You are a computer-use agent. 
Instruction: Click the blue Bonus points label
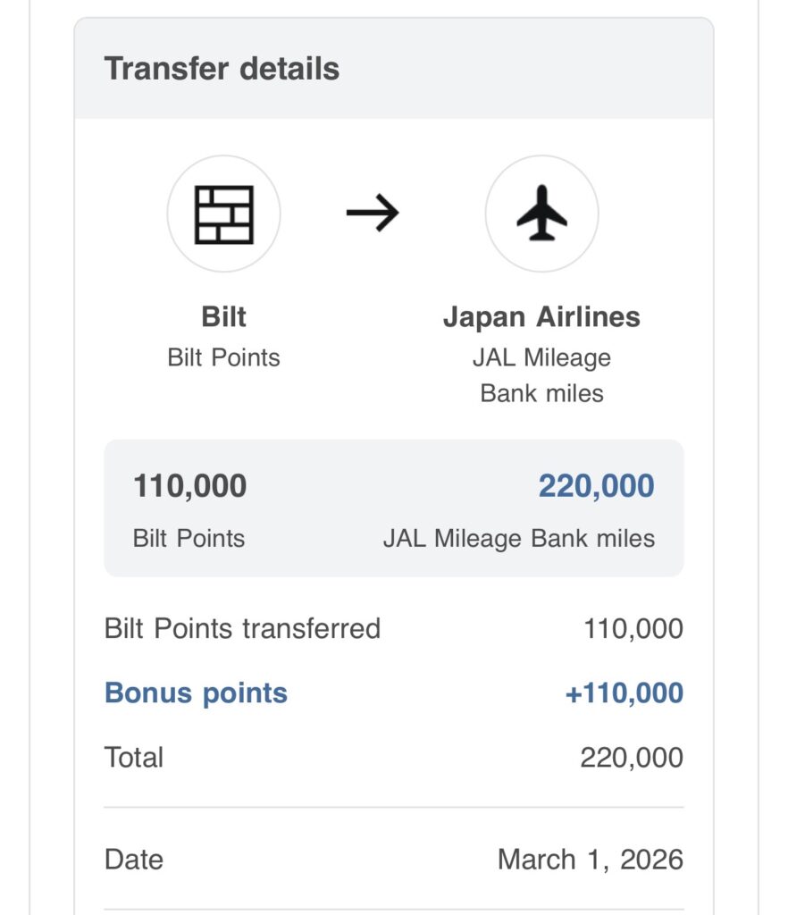[x=196, y=693]
